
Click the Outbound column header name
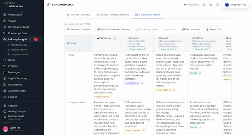(133, 38)
